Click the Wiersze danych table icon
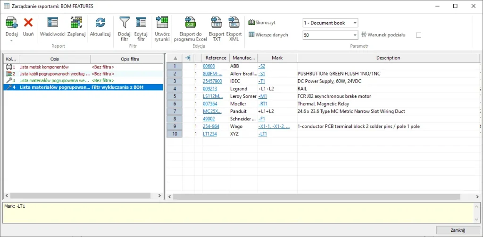Viewport: 483px width, 237px height. [x=251, y=35]
